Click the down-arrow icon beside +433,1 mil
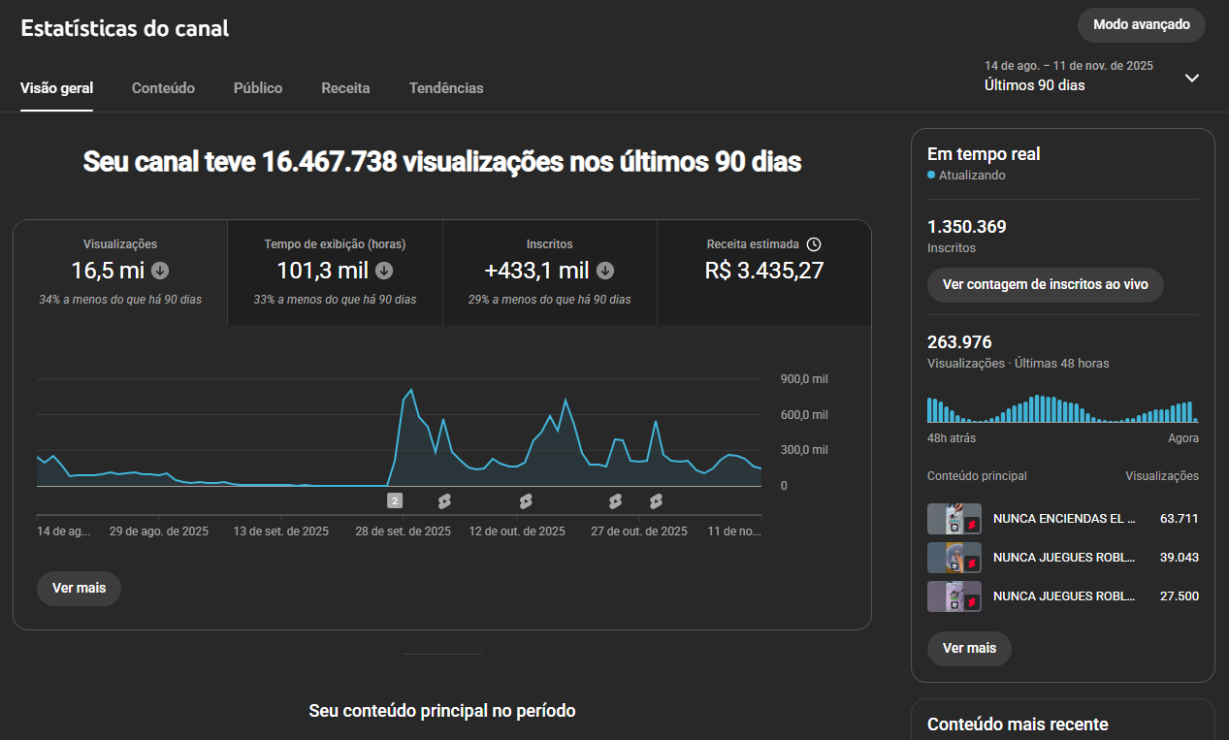This screenshot has width=1229, height=740. tap(605, 271)
